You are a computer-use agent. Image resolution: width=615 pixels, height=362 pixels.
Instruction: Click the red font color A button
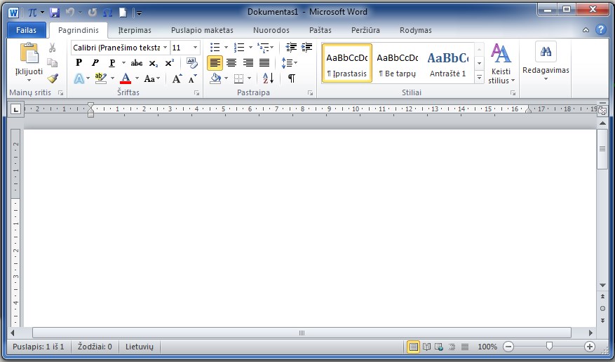point(126,78)
